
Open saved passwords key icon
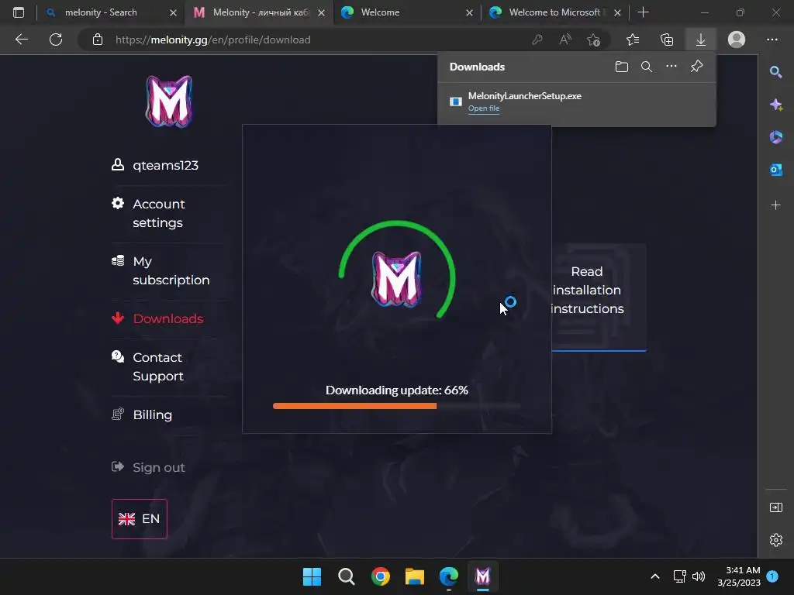tap(537, 40)
